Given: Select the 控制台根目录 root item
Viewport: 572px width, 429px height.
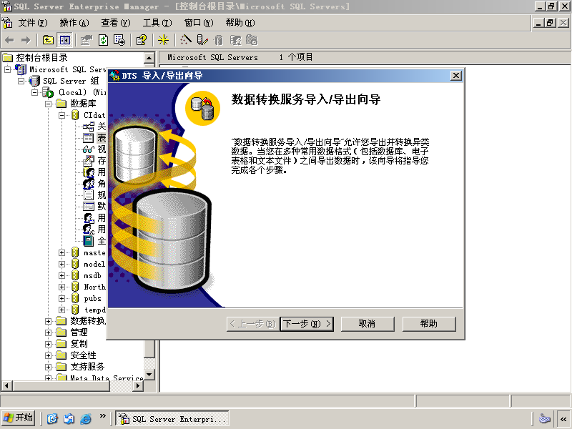Looking at the screenshot, I should point(41,58).
